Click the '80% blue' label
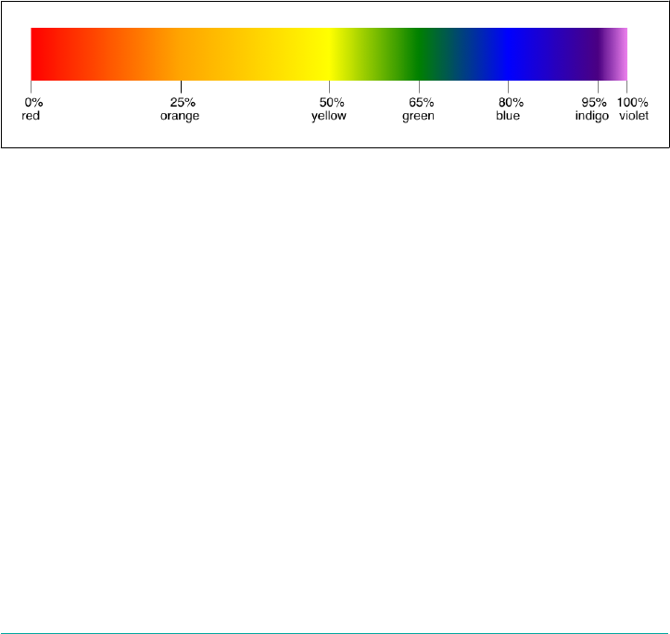Image resolution: width=670 pixels, height=634 pixels. tap(509, 109)
